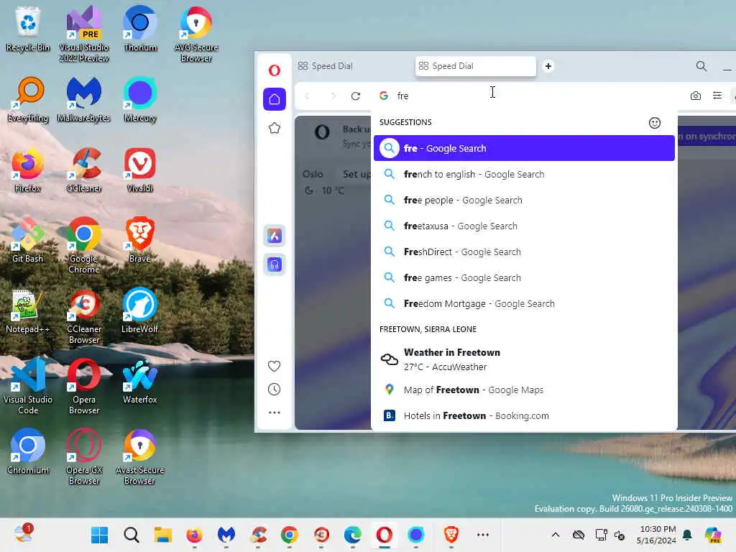Click the LibreWolf desktop icon

click(x=140, y=310)
